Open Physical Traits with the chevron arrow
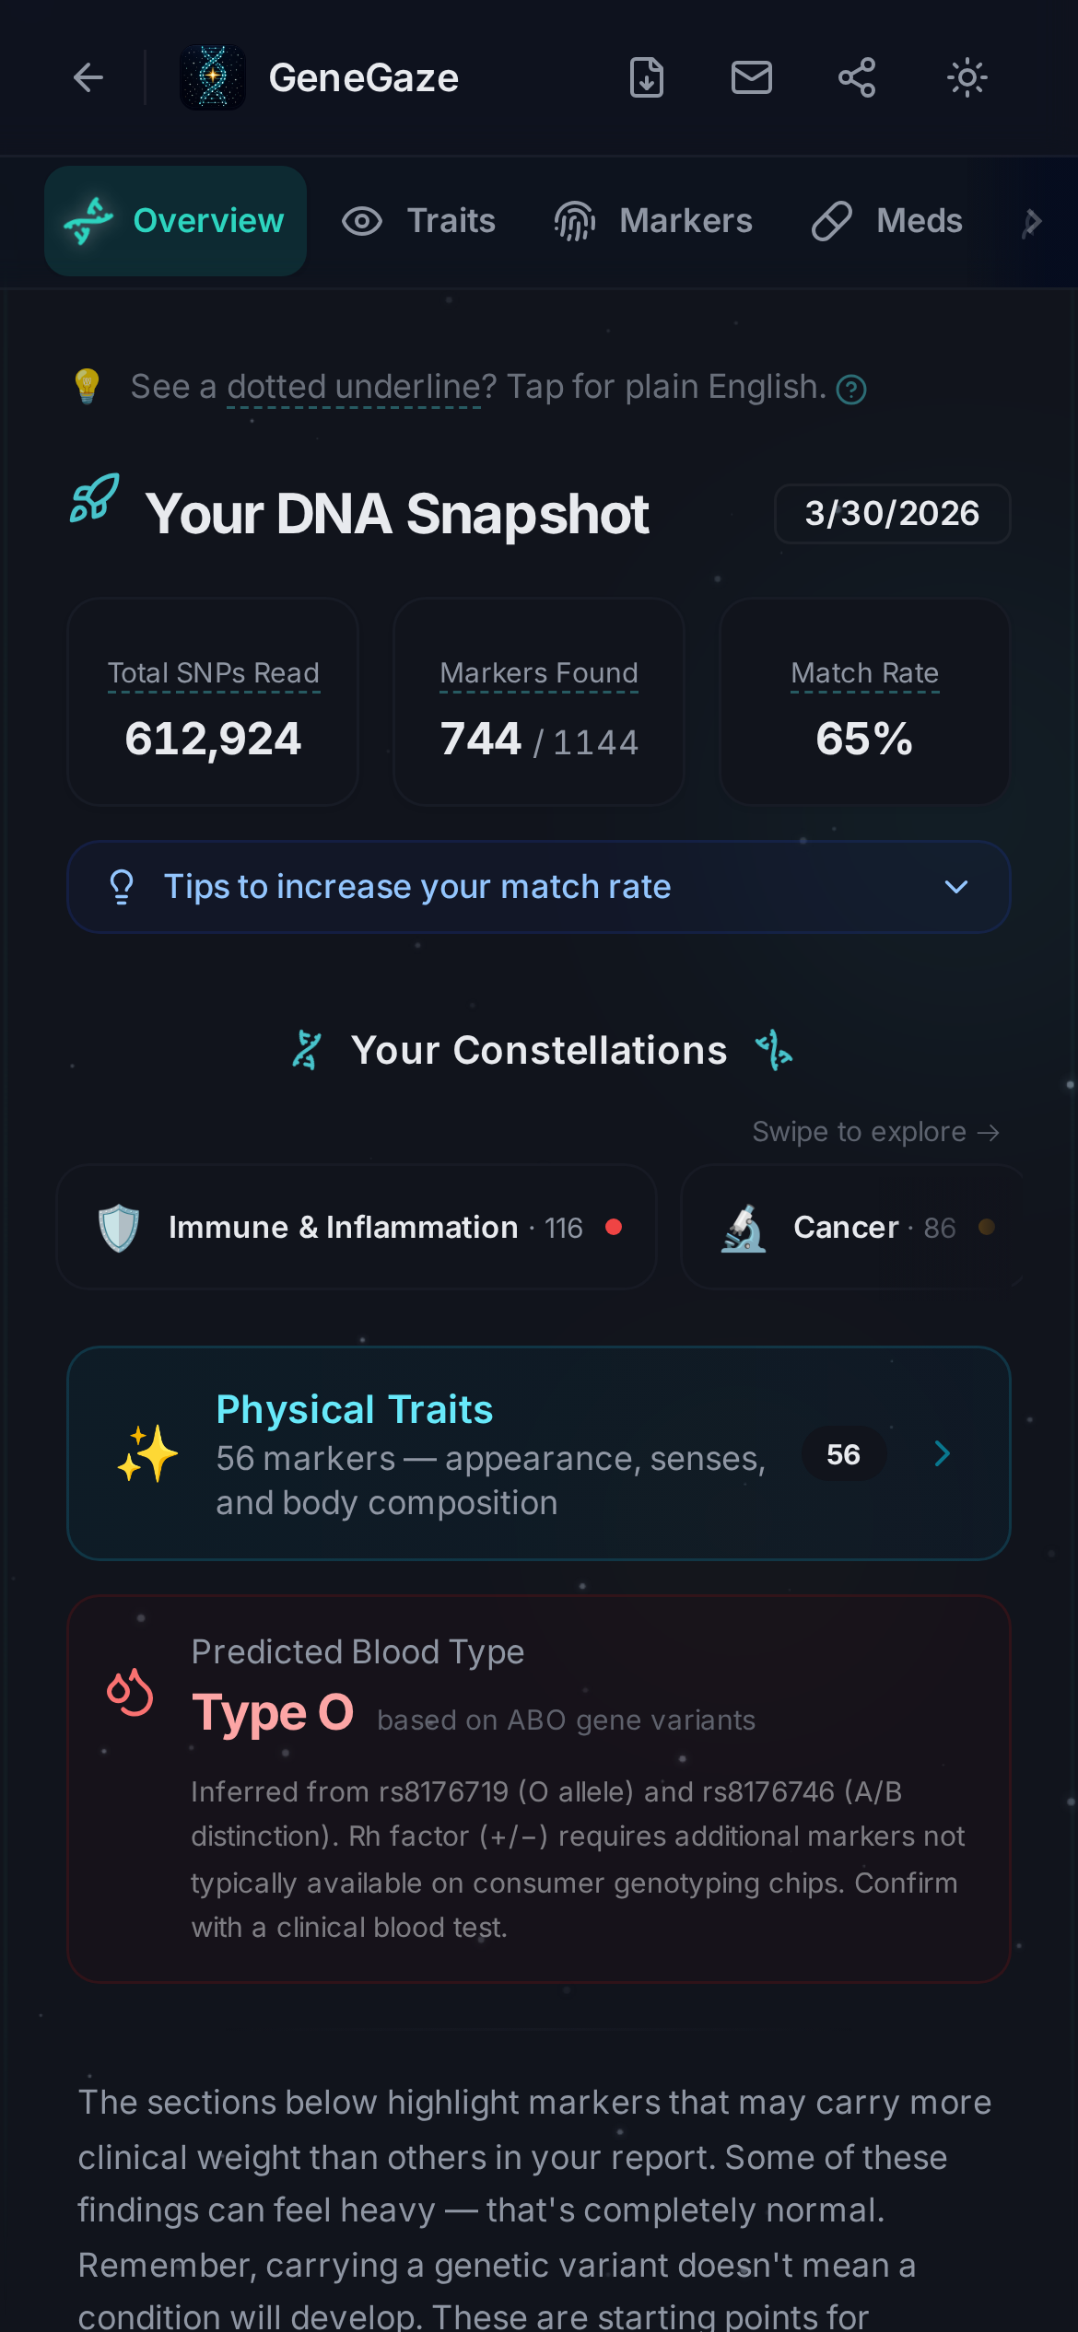Image resolution: width=1078 pixels, height=2332 pixels. click(x=942, y=1453)
